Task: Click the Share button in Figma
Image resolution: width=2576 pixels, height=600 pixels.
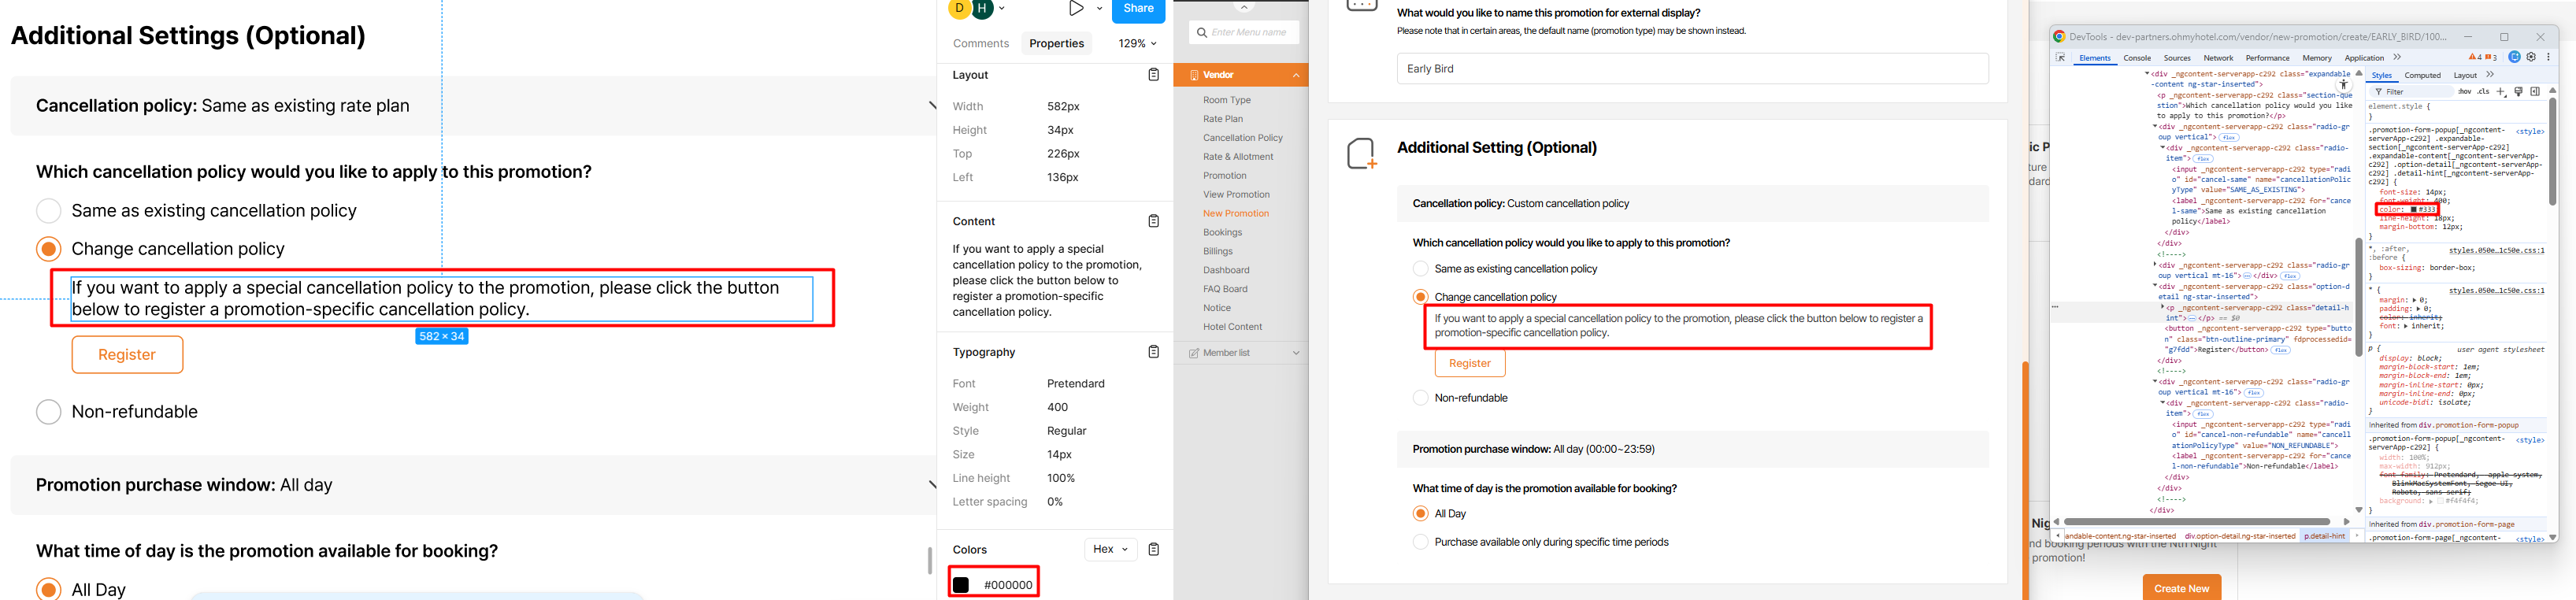Action: point(1139,10)
